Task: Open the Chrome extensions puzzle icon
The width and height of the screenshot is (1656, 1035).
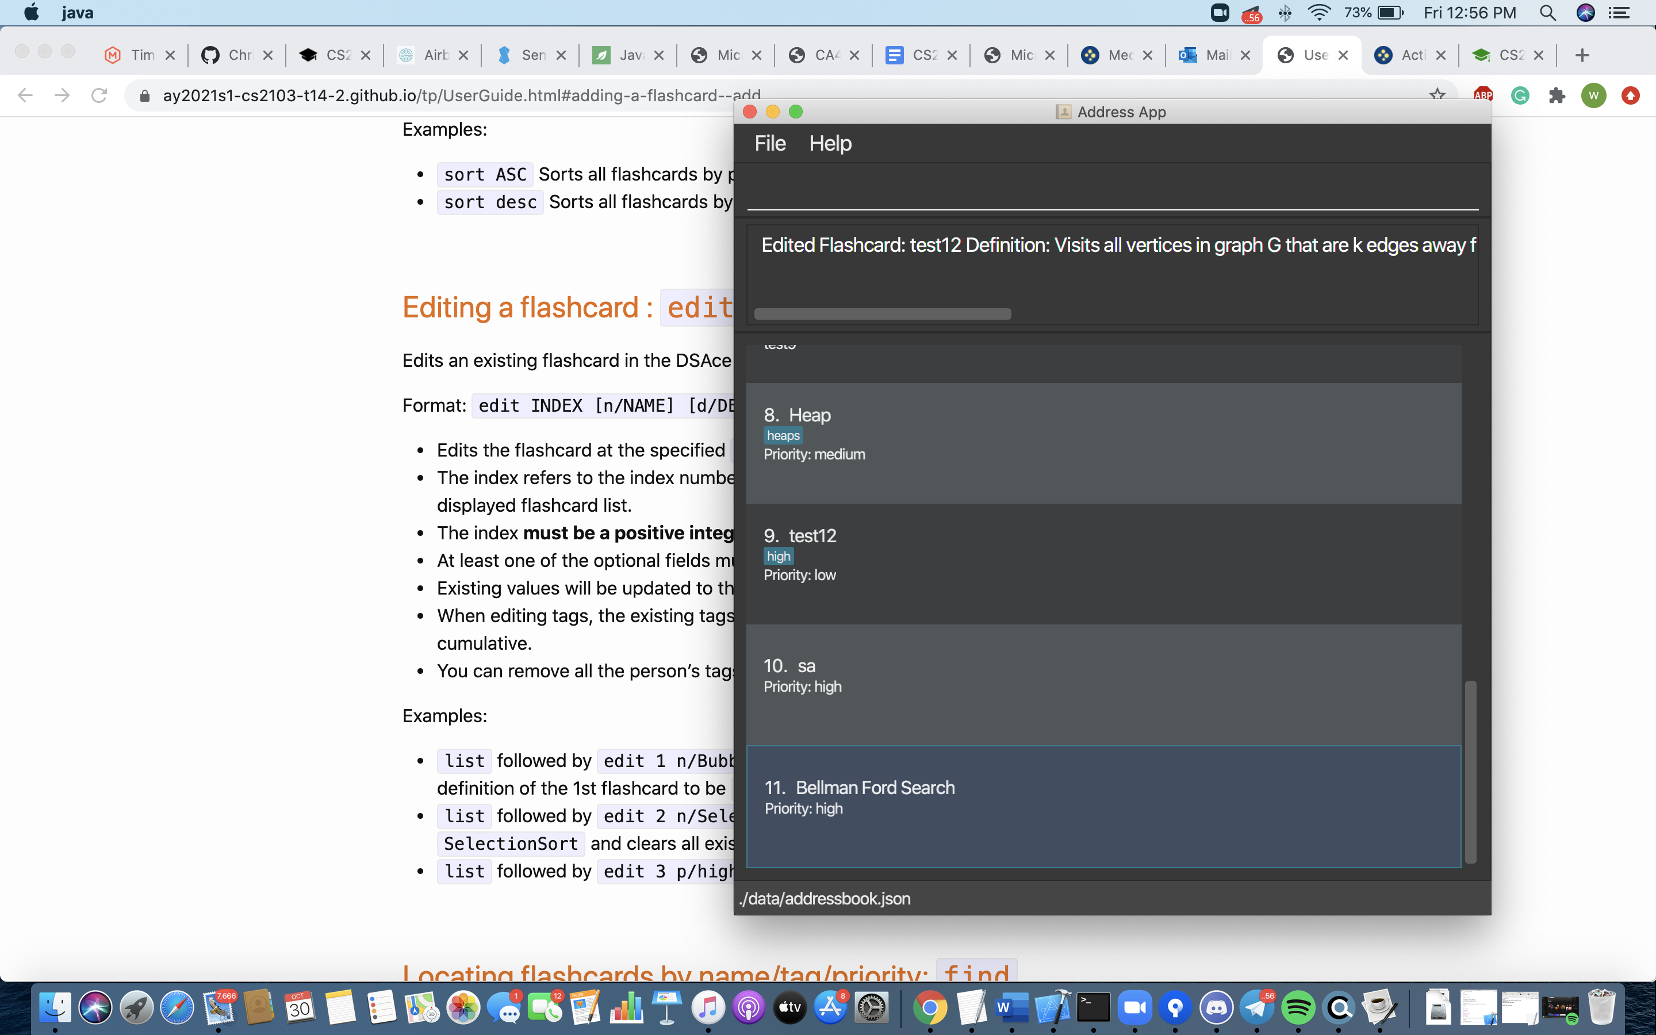Action: (1557, 95)
